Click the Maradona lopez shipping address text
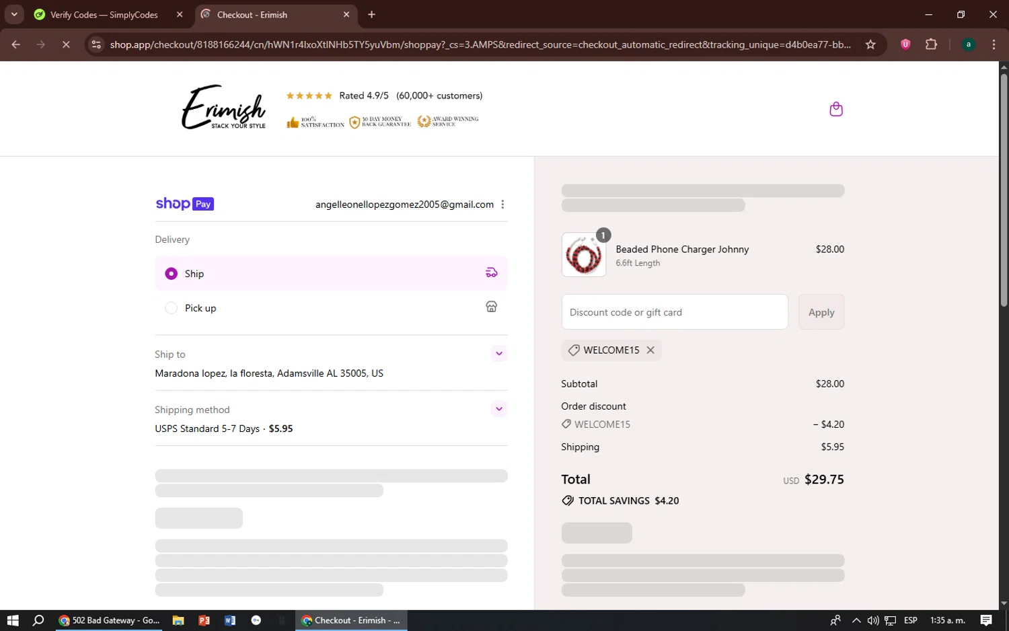 pyautogui.click(x=269, y=373)
